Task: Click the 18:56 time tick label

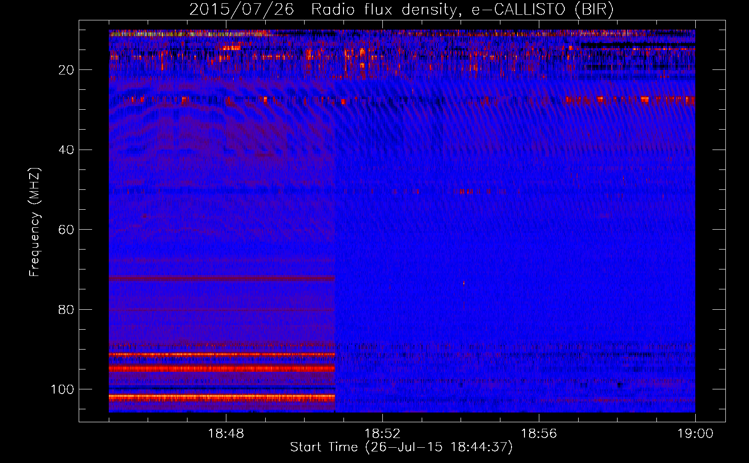Action: [x=539, y=434]
